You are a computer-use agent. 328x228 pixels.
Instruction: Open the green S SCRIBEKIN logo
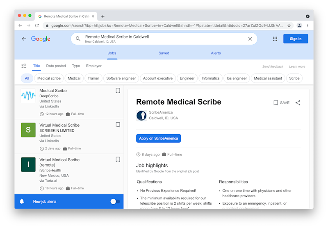click(28, 130)
